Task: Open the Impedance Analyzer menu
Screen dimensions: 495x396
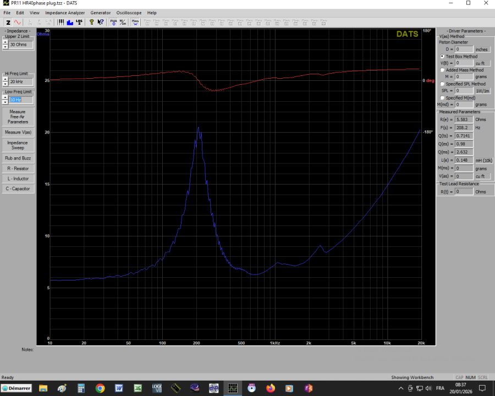Action: point(65,13)
